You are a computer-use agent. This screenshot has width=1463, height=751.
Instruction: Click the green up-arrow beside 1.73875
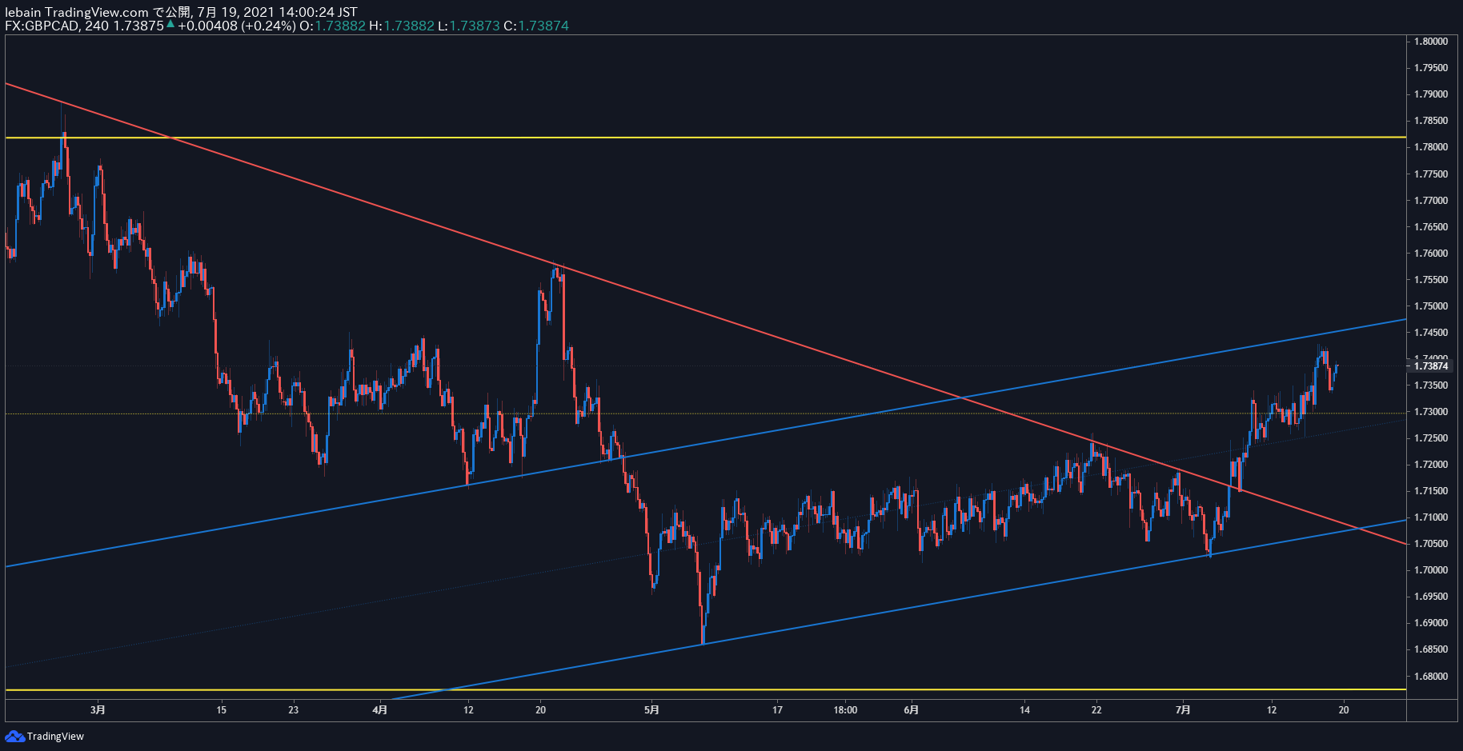(x=170, y=25)
